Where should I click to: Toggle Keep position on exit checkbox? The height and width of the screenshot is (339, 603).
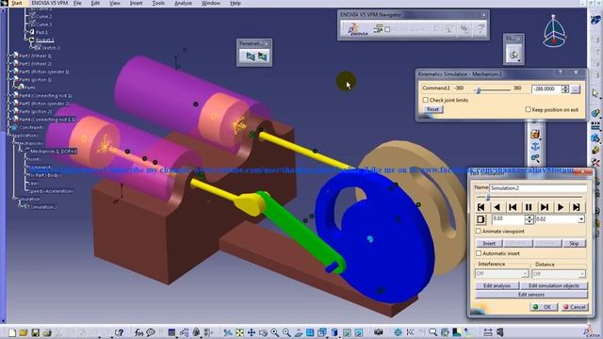[x=528, y=109]
